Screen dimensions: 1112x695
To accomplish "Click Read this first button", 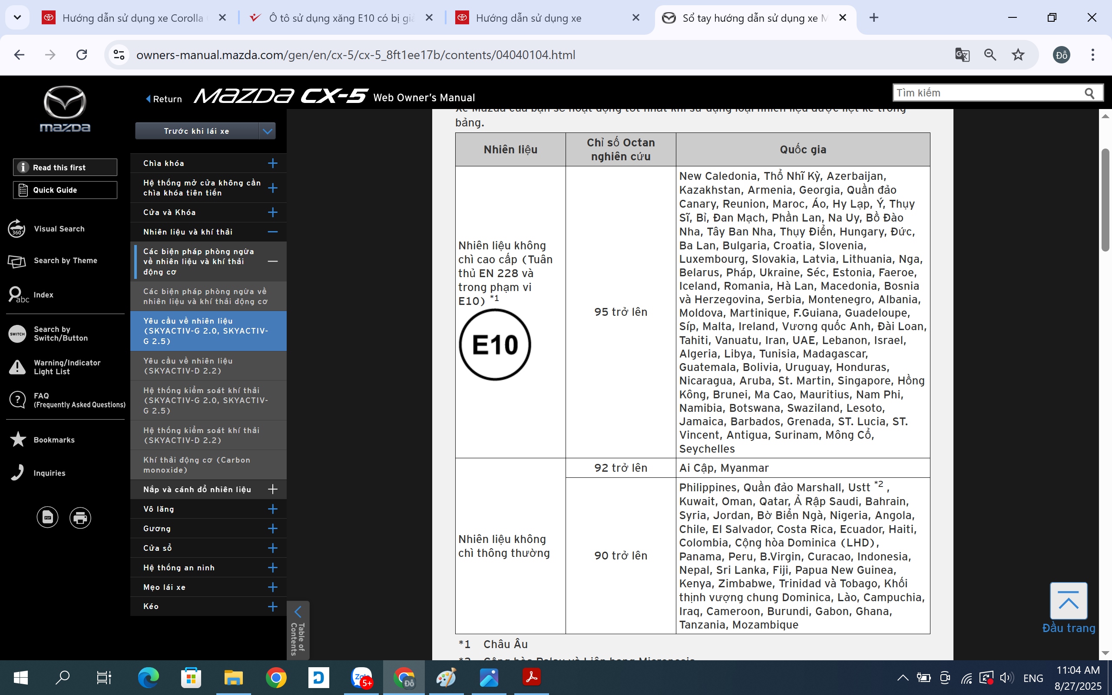I will pyautogui.click(x=65, y=167).
